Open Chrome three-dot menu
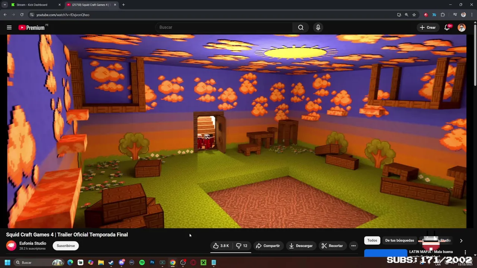 tap(471, 15)
